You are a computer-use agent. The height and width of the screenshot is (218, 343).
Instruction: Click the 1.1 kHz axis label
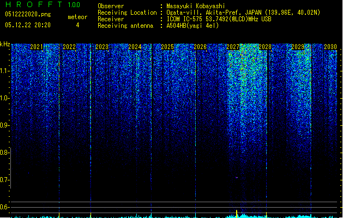point(5,71)
